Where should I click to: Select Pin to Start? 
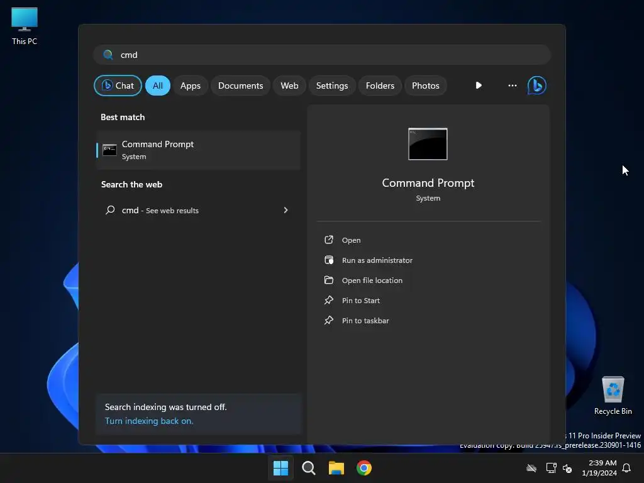pos(360,301)
